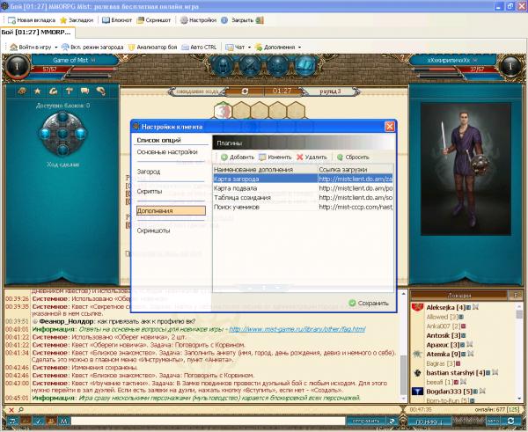
Task: Click Добавить to add a plugin
Action: tap(238, 157)
